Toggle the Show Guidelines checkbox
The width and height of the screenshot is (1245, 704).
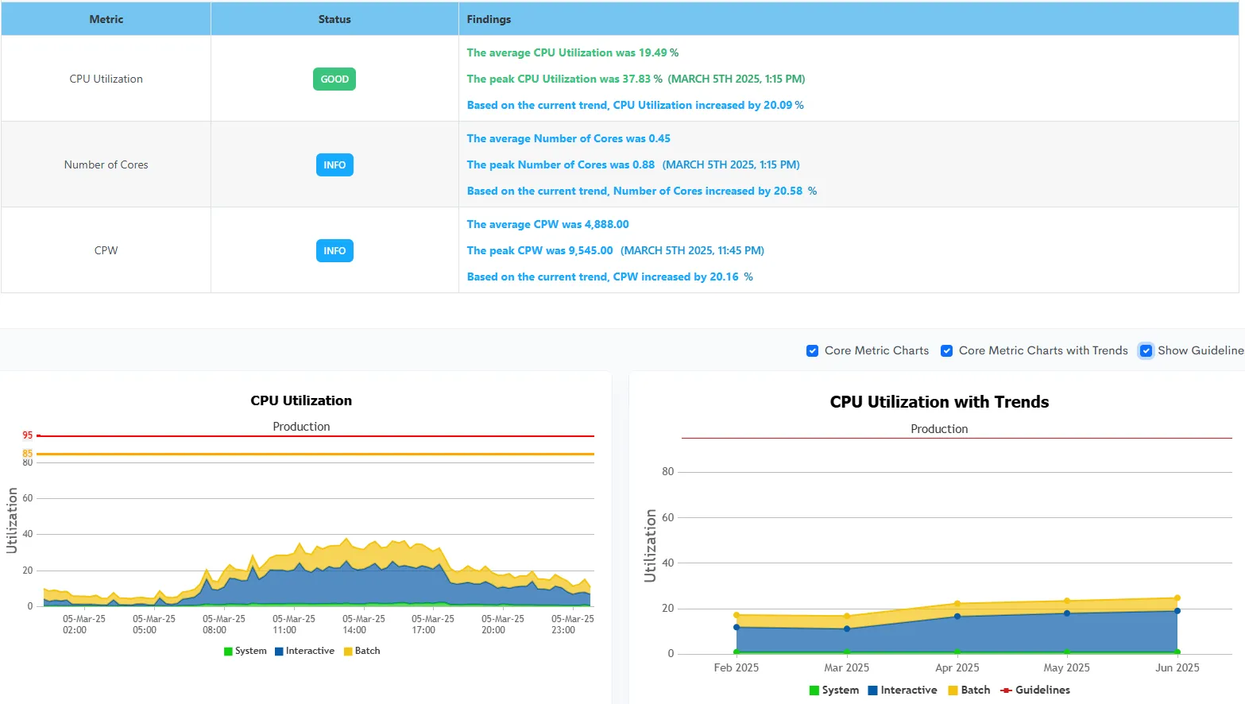1146,350
